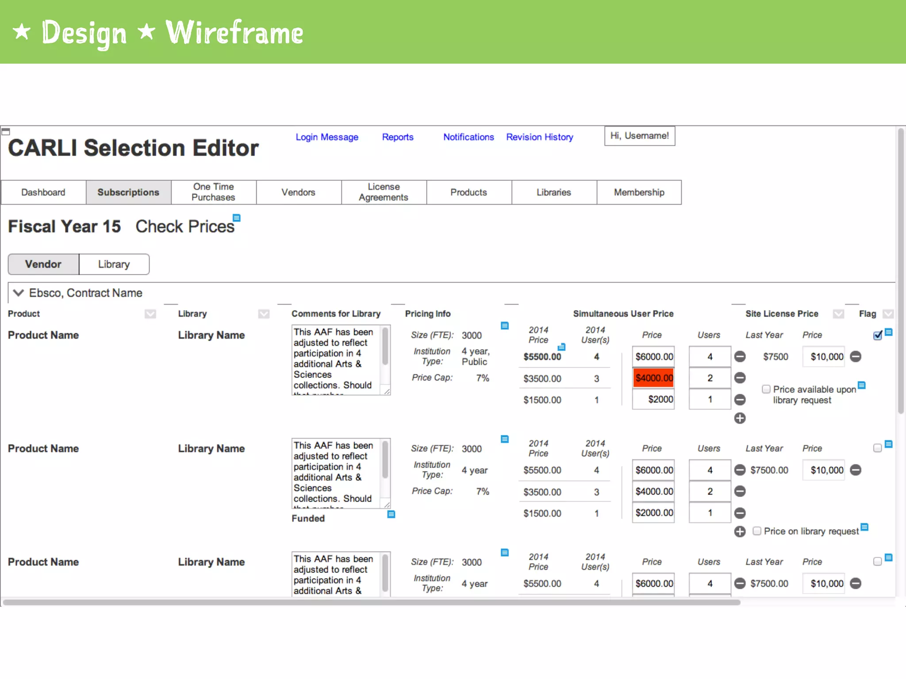Screen dimensions: 906x679
Task: Collapse the Ebsco, Contract Name section
Action: [18, 293]
